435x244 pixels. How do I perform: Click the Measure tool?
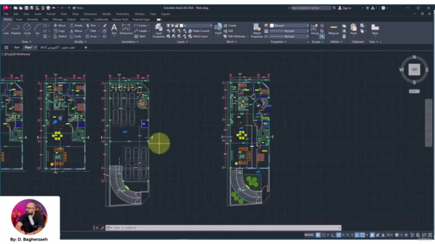click(334, 29)
